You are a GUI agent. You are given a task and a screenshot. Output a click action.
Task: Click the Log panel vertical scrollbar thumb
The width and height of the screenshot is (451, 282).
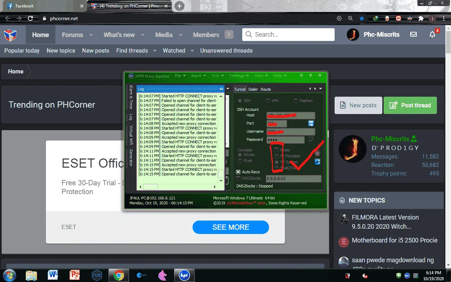coord(221,173)
